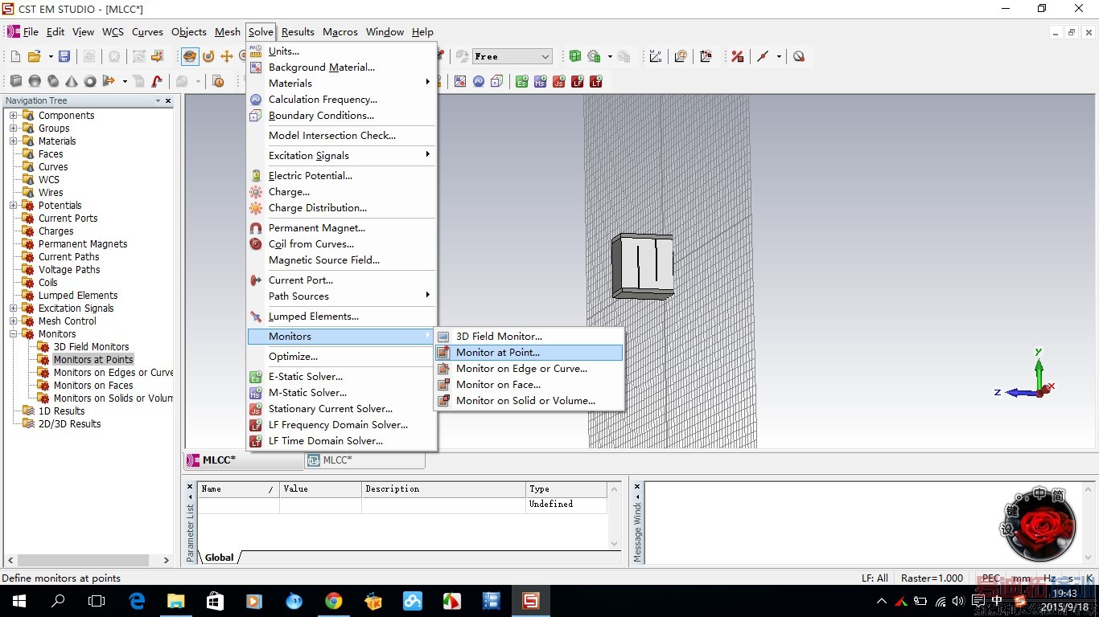Select 1D Results tree item

click(61, 411)
